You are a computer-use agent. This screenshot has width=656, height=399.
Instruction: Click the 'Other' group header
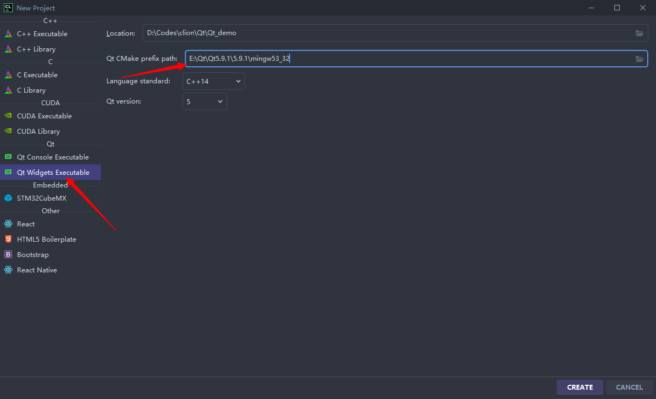(50, 211)
